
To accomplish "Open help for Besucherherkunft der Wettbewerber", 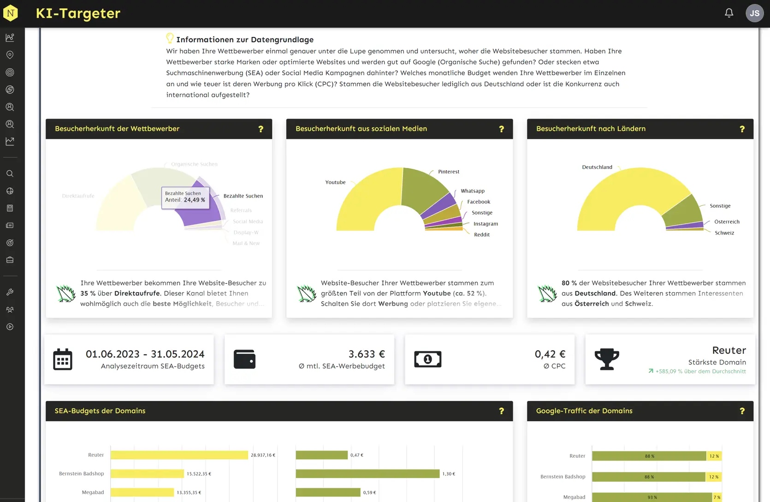I will pyautogui.click(x=261, y=129).
